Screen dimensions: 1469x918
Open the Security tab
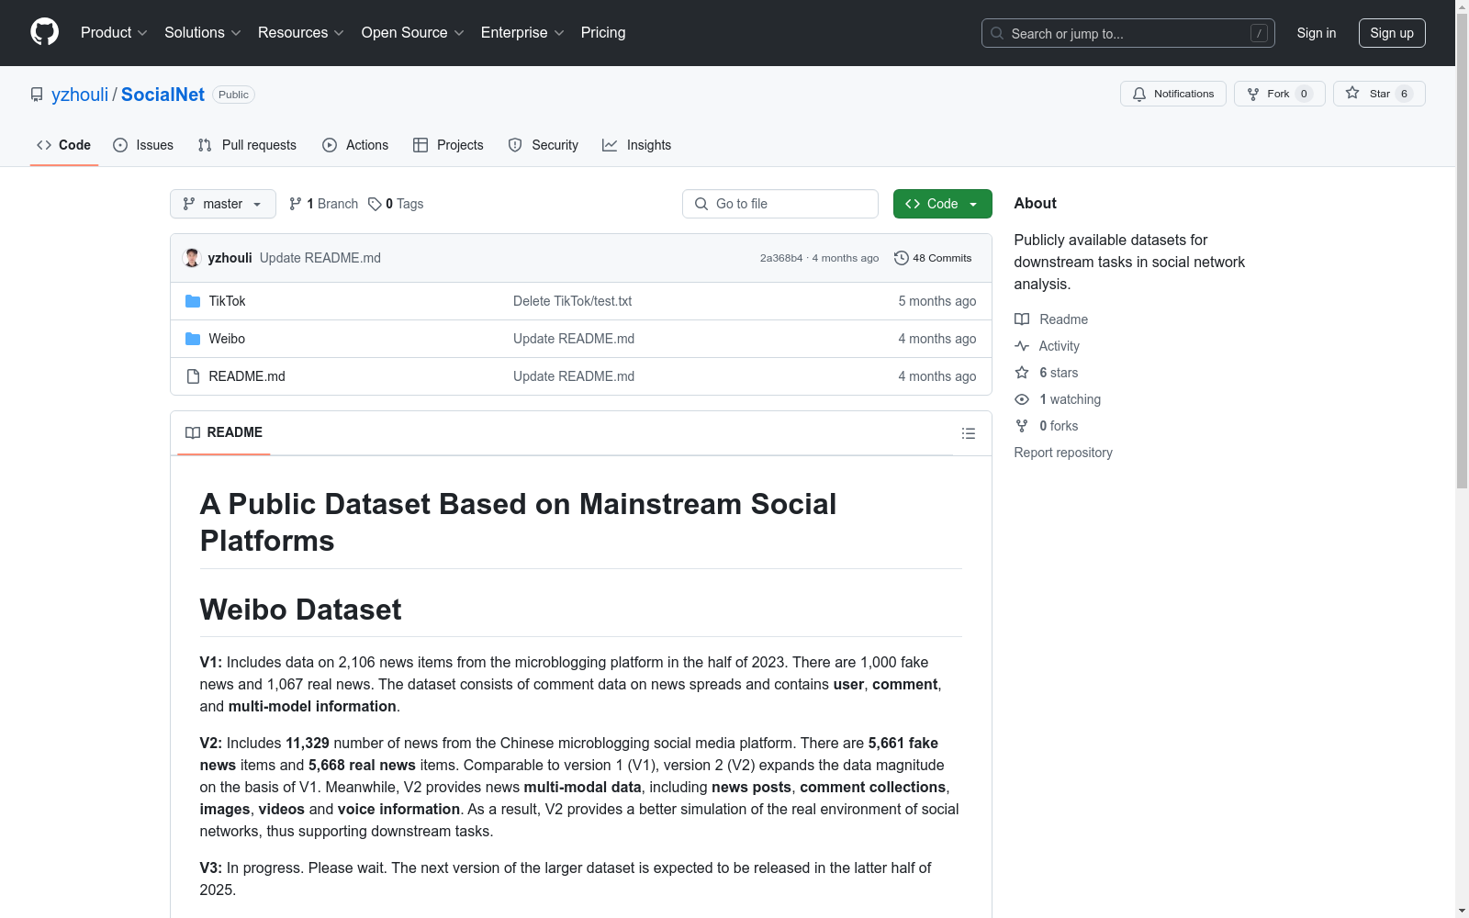pos(544,145)
